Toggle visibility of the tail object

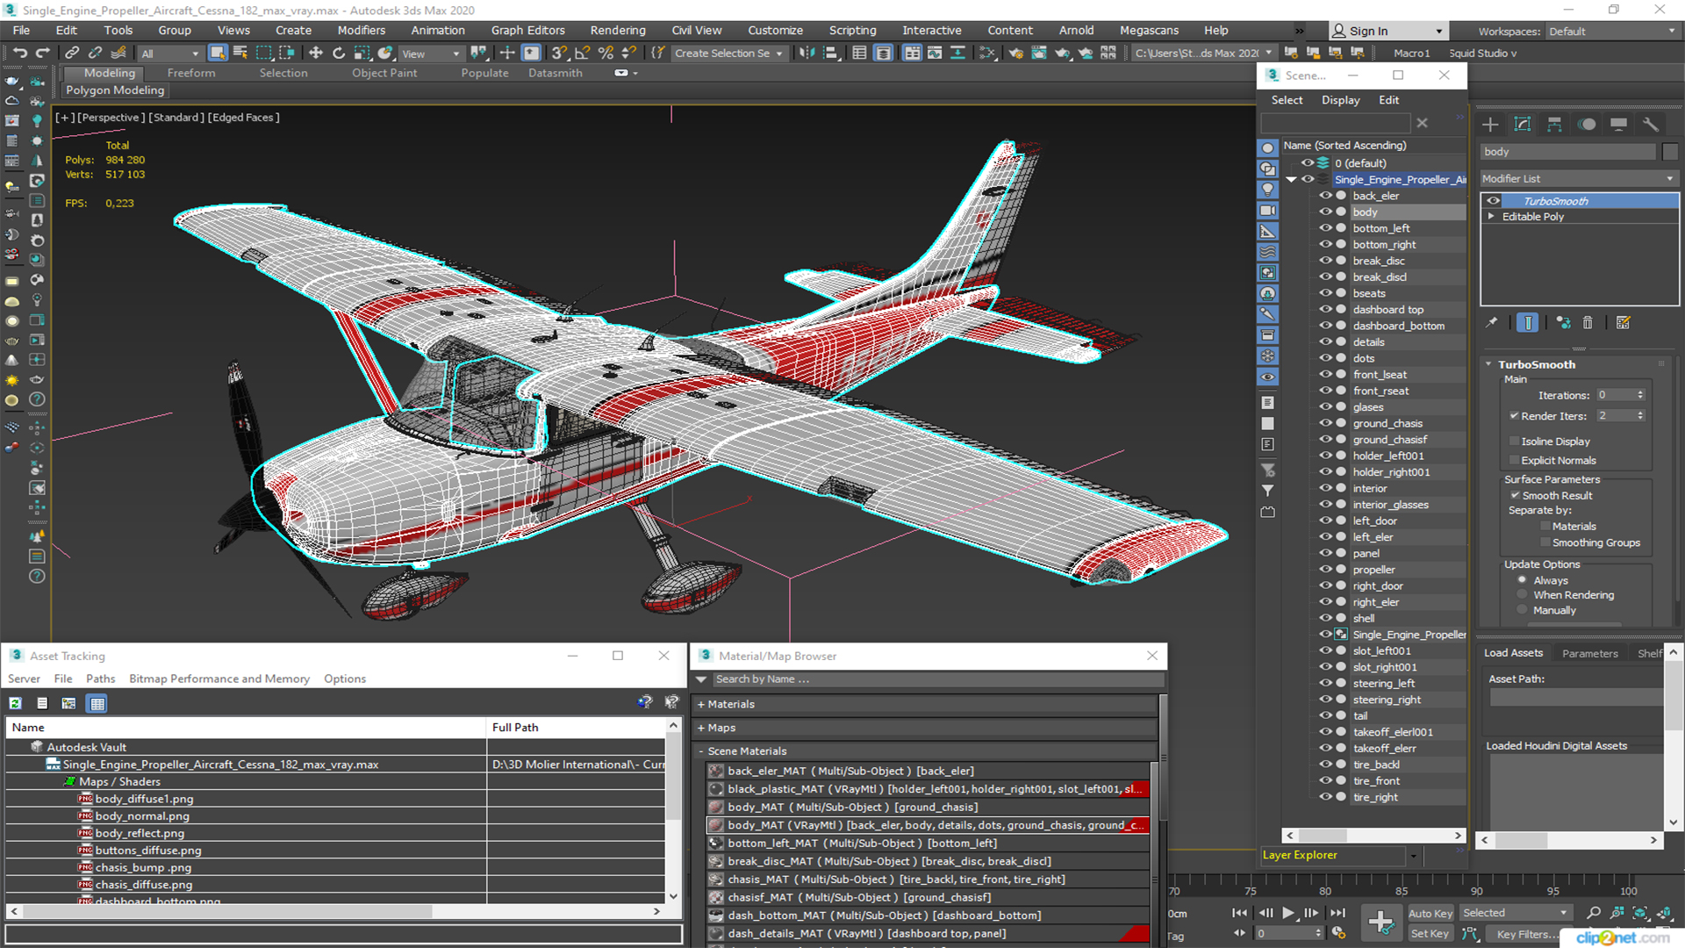coord(1325,716)
